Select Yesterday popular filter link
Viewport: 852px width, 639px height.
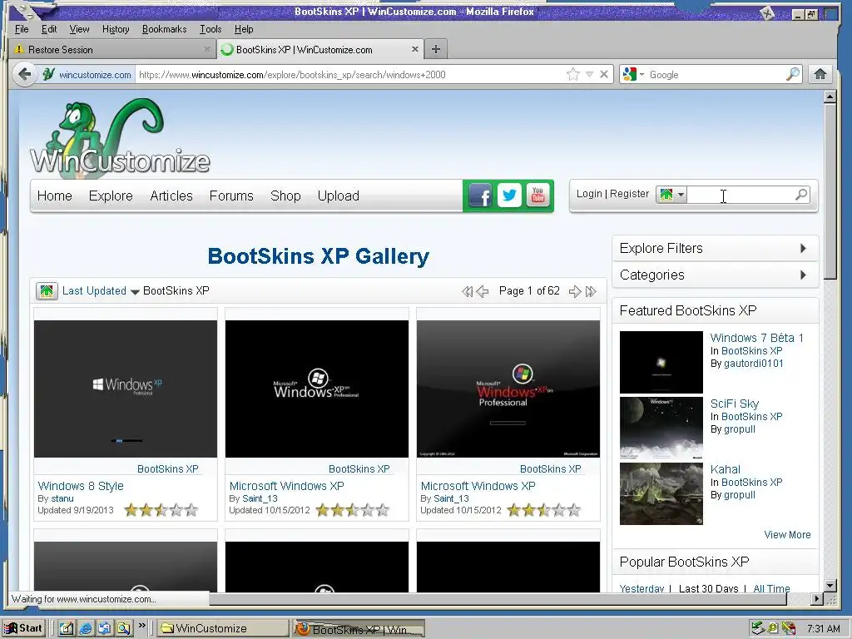point(641,588)
